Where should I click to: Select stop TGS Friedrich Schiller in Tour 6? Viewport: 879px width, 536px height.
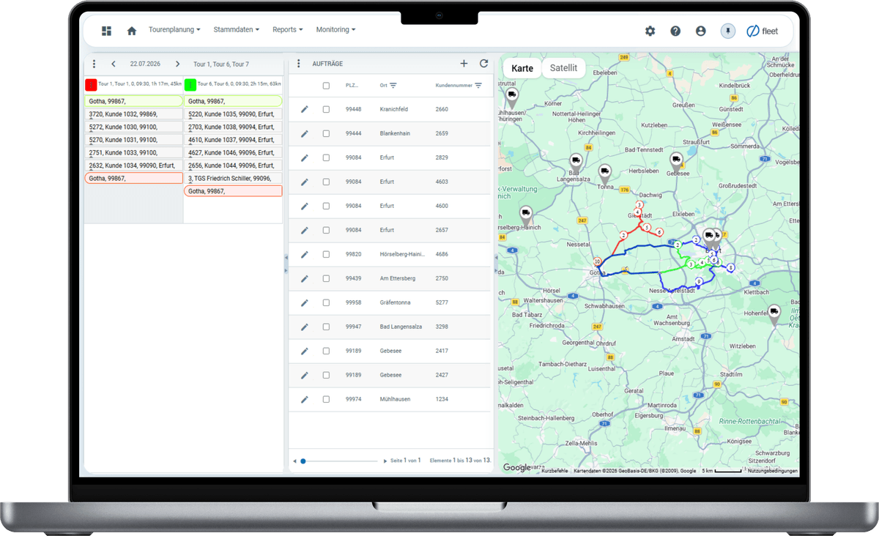tap(233, 178)
